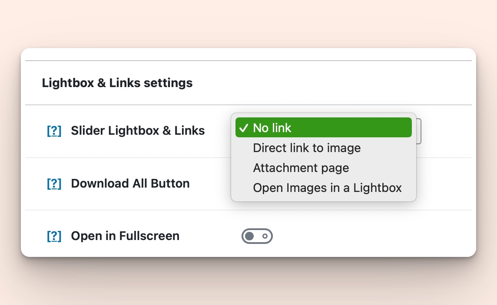Click the "Slider Lightbox & Links" label
Screen dimensions: 497x305
(138, 131)
